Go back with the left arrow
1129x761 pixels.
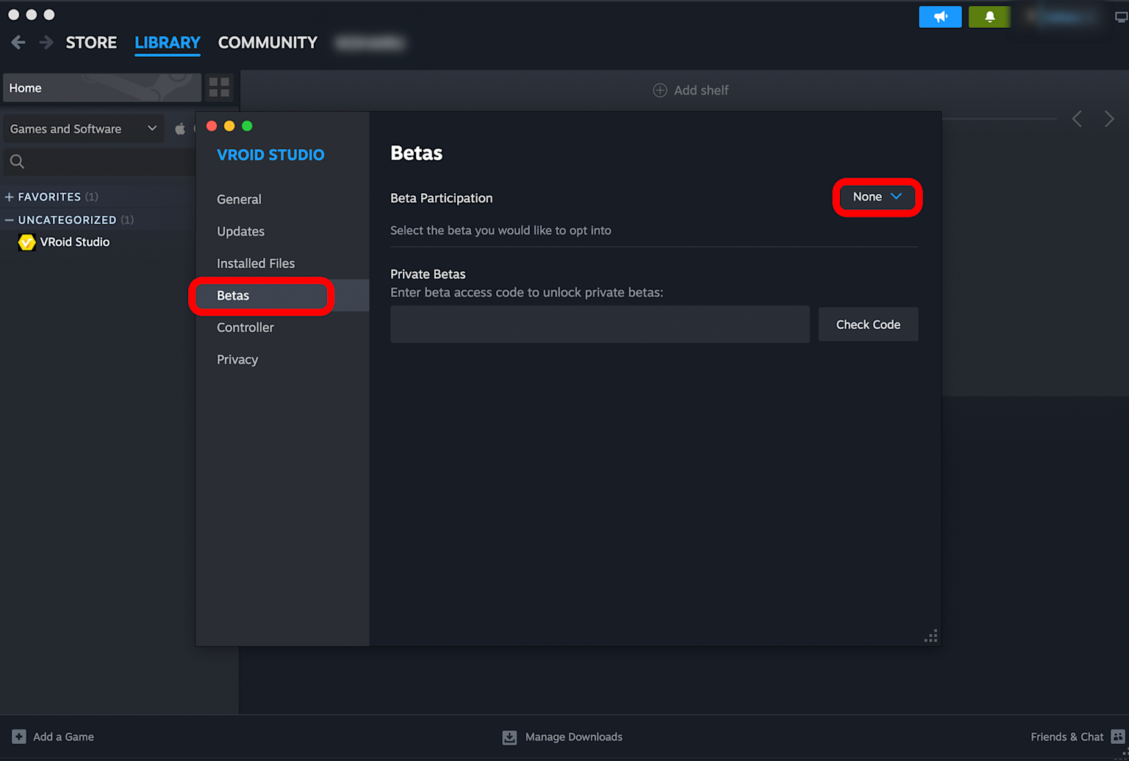[x=18, y=43]
